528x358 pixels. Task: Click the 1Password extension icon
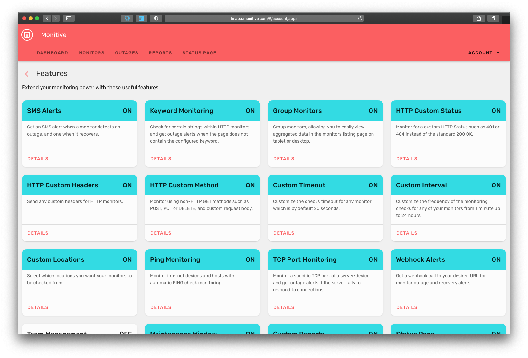tap(127, 18)
